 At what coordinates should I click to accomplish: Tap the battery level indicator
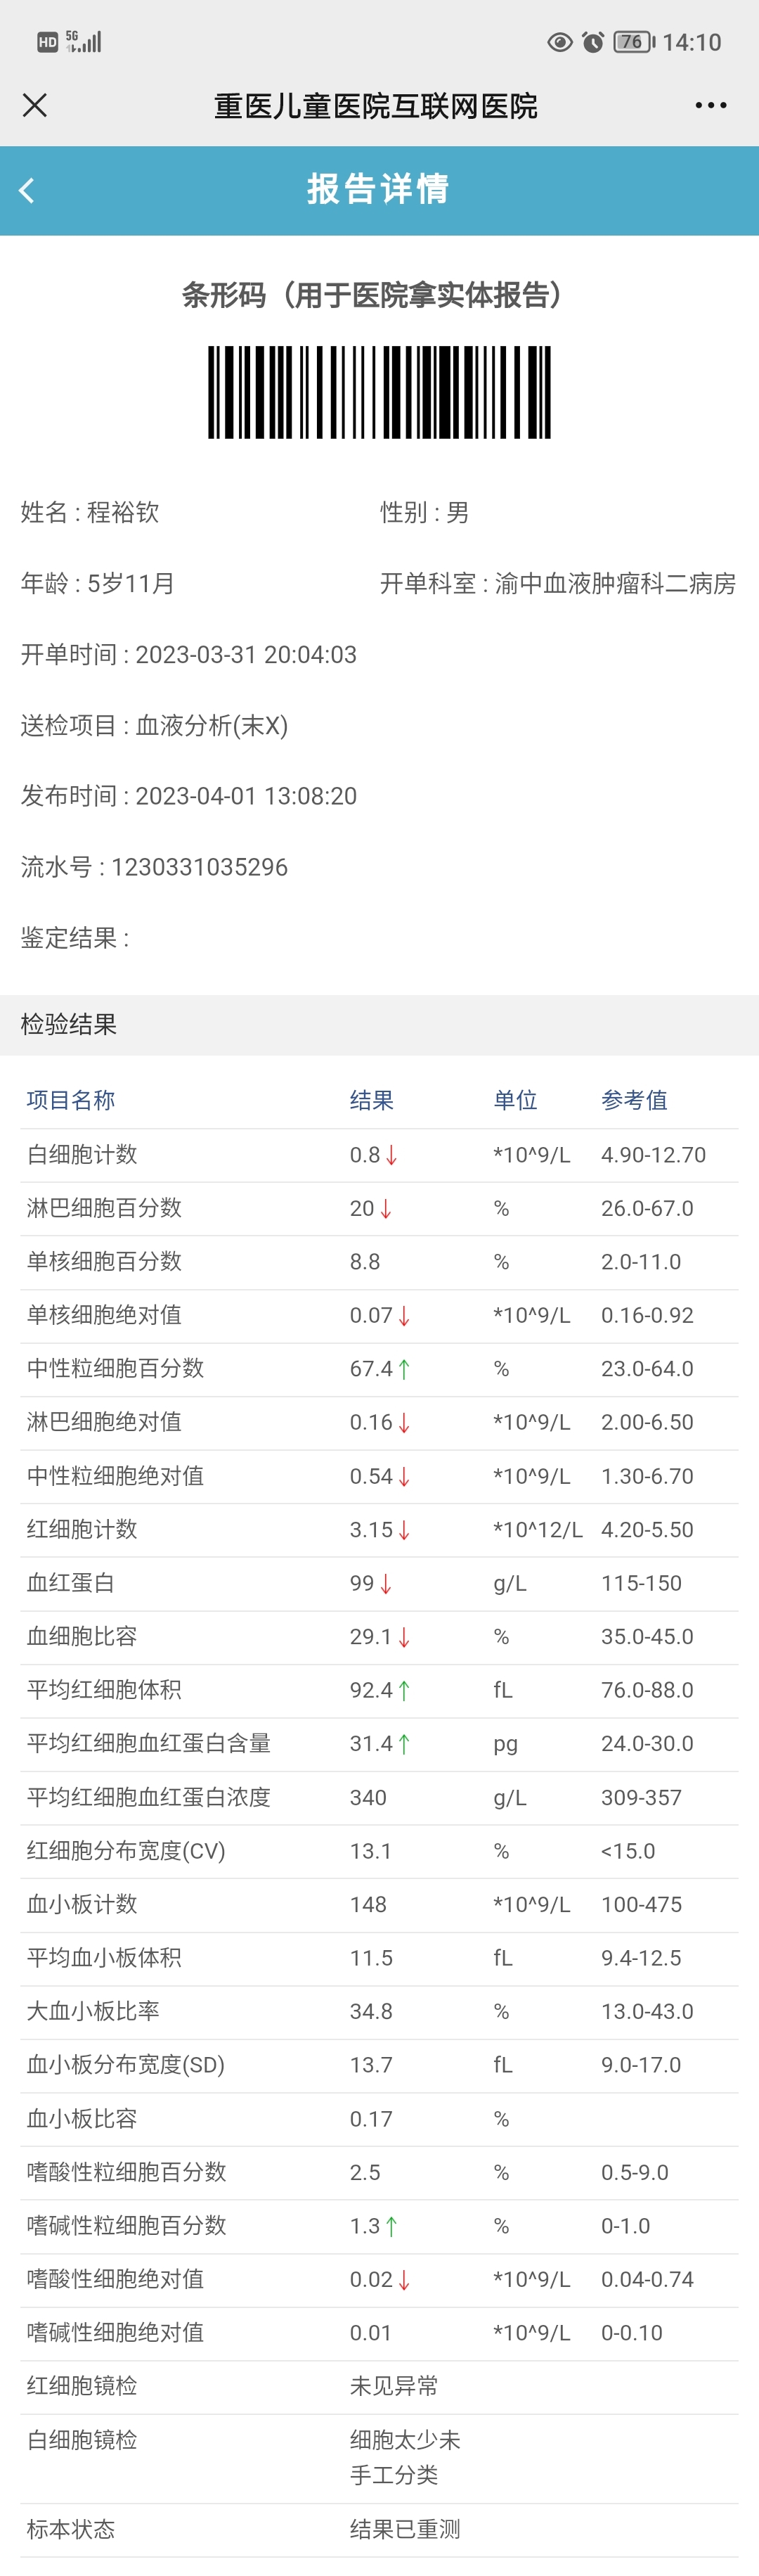(634, 42)
